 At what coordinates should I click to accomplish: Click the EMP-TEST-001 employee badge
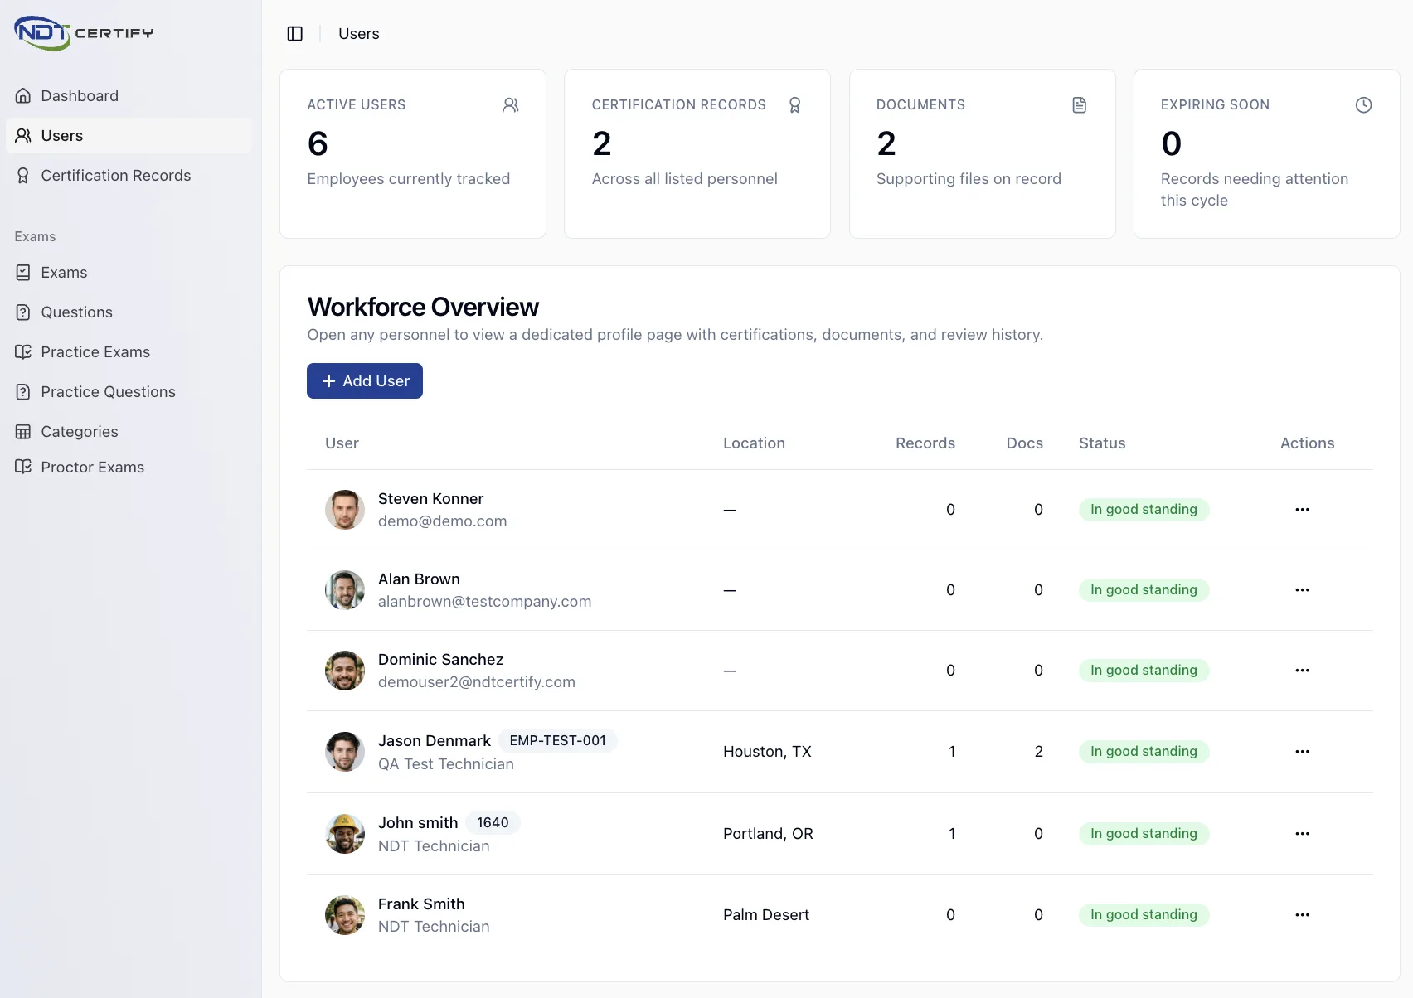pyautogui.click(x=558, y=741)
